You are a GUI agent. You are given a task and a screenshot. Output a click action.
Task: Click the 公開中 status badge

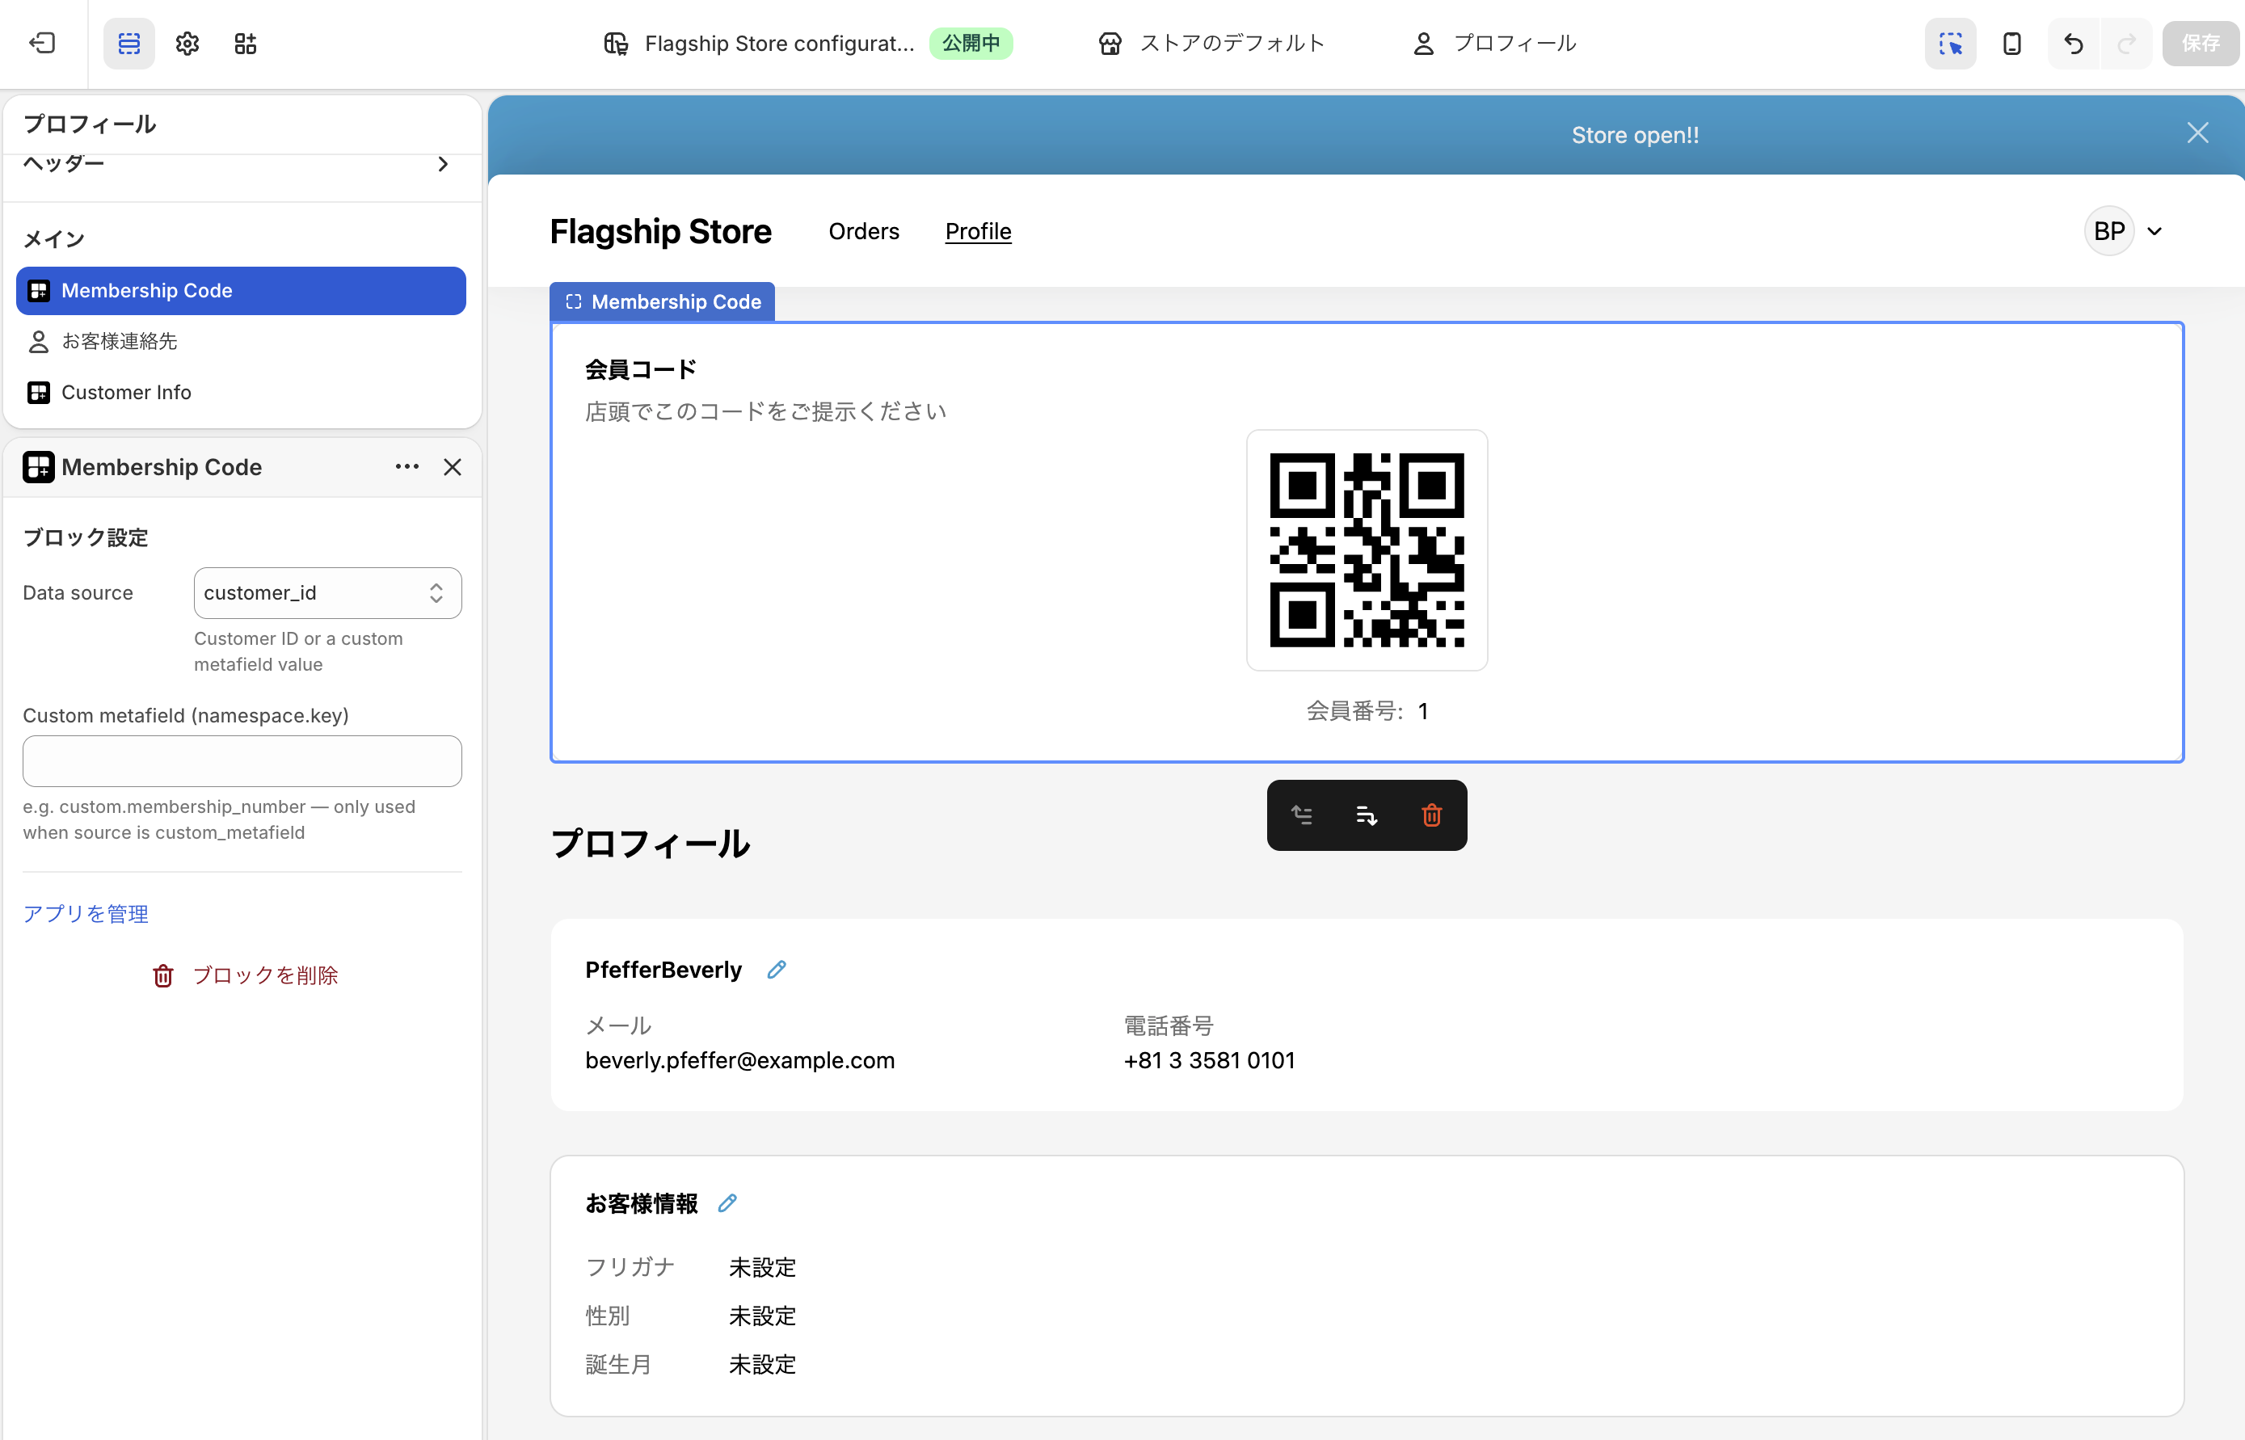coord(971,43)
